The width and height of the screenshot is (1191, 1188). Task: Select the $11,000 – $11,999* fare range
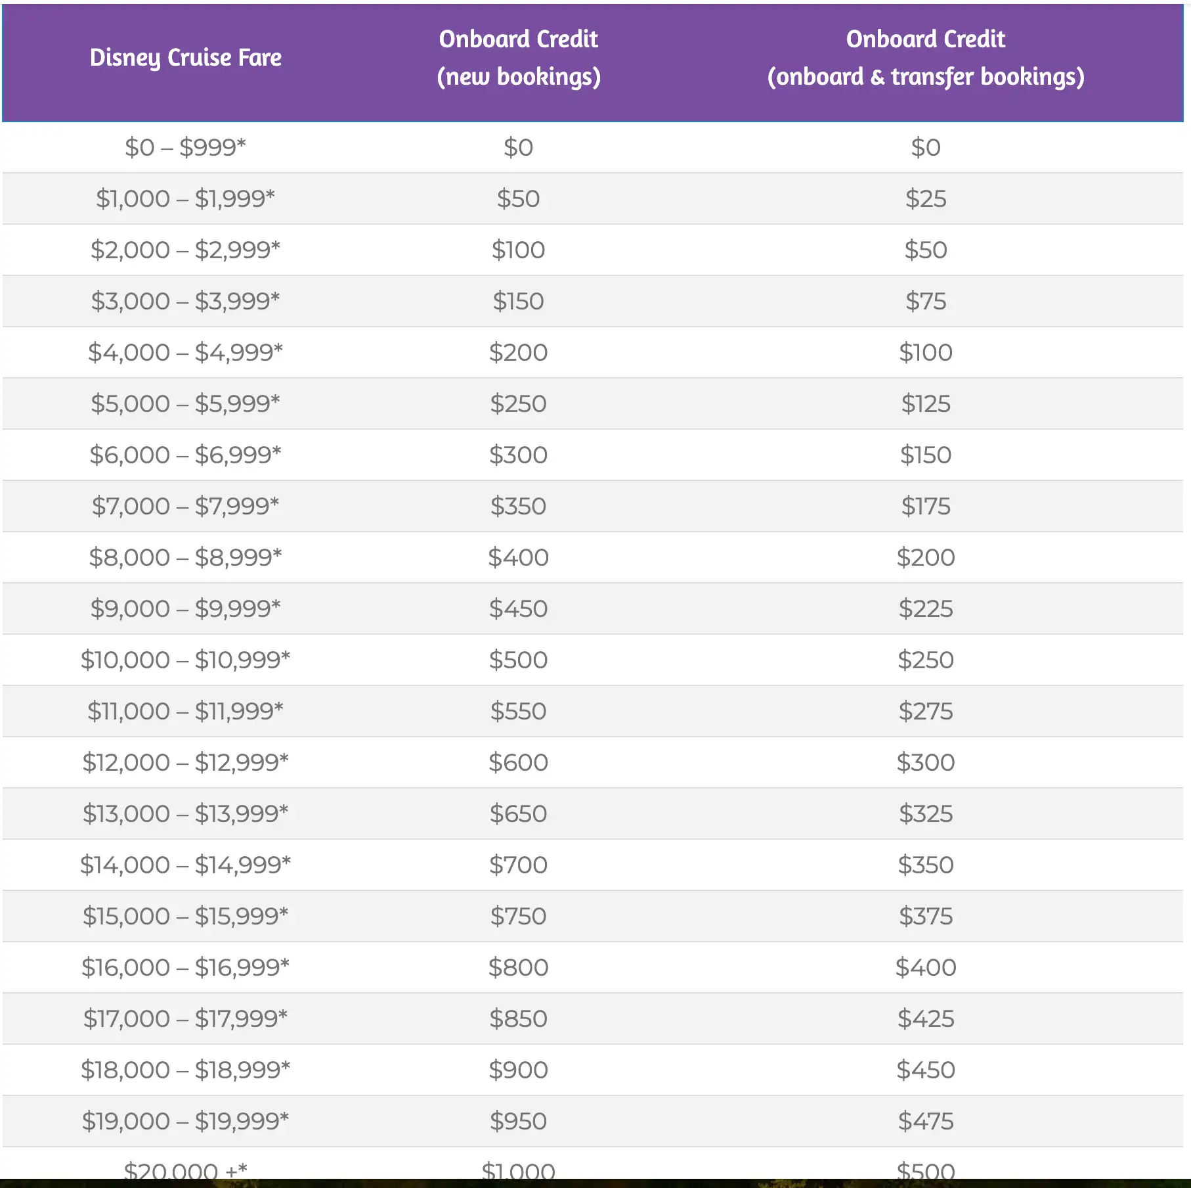pos(186,711)
